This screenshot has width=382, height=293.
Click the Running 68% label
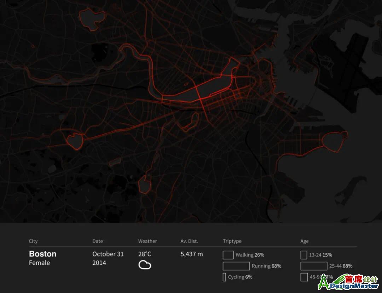tap(267, 266)
